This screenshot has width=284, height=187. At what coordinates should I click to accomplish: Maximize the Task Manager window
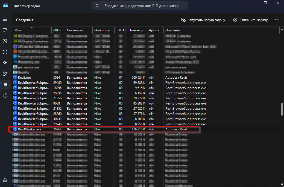coord(265,3)
